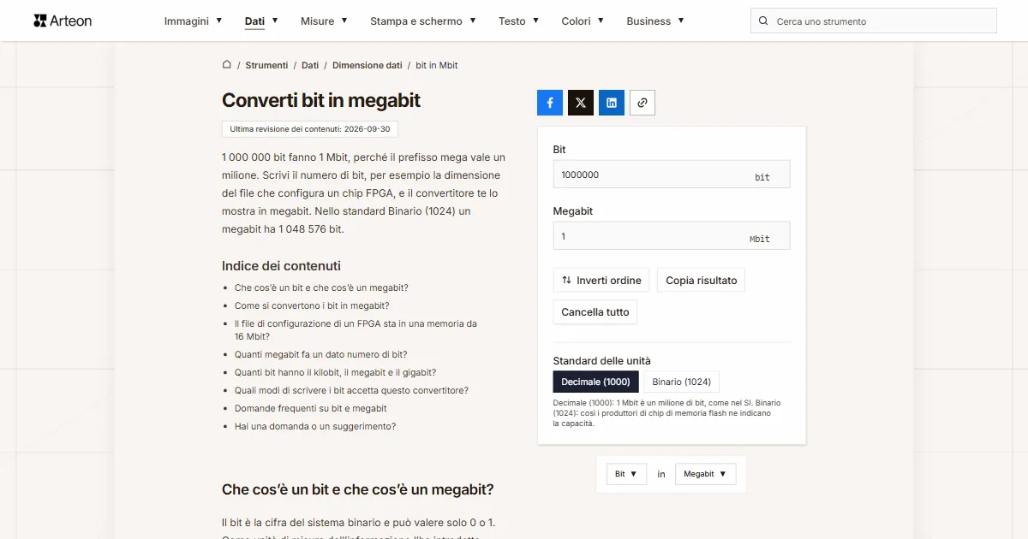Click 'bit in Mbit' breadcrumb text
The image size is (1028, 539).
[437, 65]
